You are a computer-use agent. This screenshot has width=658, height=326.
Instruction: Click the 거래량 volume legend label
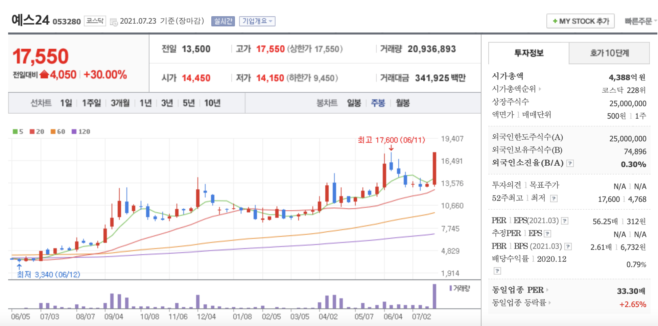460,288
